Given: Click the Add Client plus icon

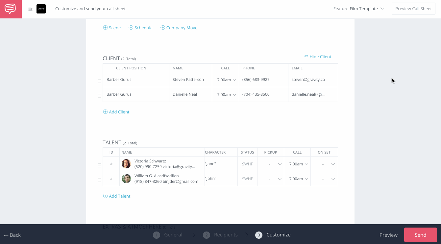Looking at the screenshot, I should 105,112.
